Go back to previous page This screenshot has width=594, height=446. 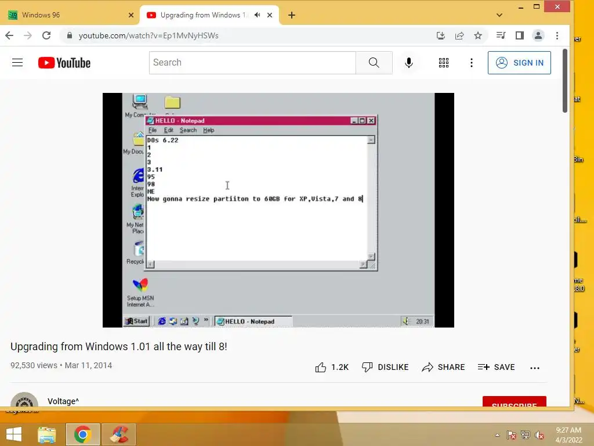coord(9,35)
